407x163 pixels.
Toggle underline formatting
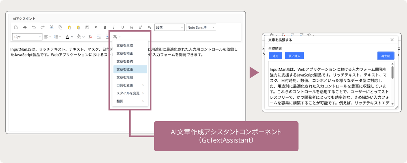click(123, 27)
